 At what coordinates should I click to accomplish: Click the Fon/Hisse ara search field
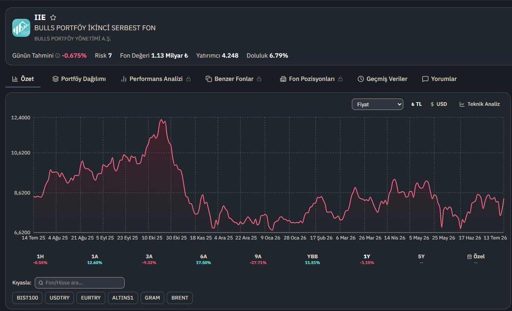coord(79,283)
